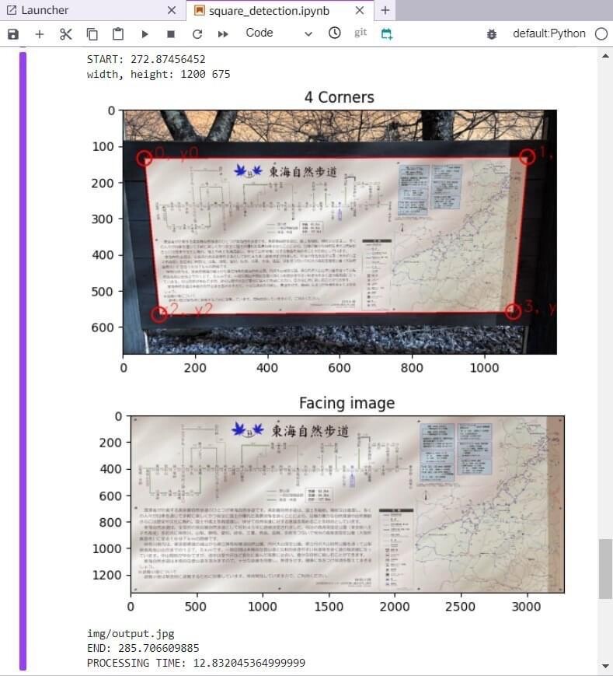This screenshot has height=676, width=613.
Task: Interrupt the kernel with the stop button
Action: (171, 34)
